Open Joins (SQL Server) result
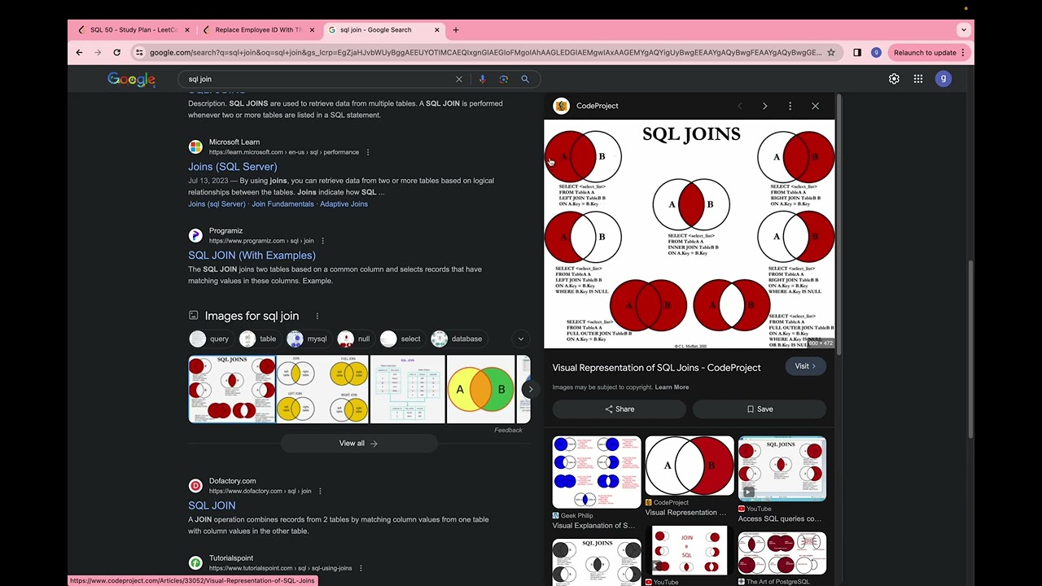 [233, 166]
